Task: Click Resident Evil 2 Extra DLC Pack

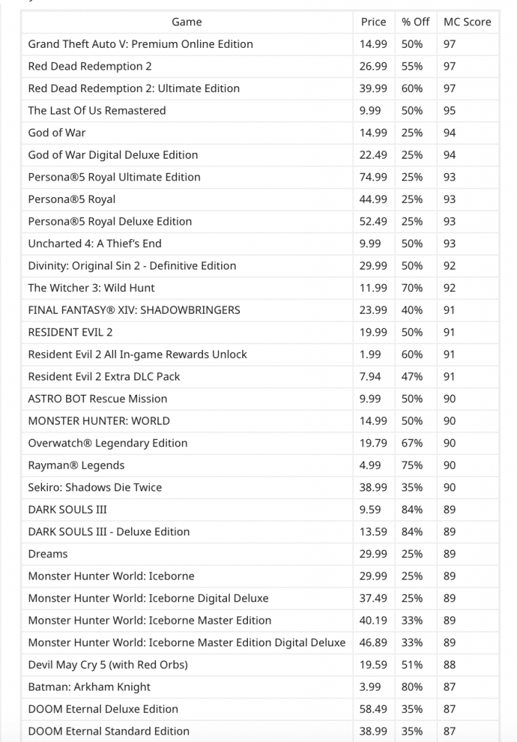Action: [104, 377]
